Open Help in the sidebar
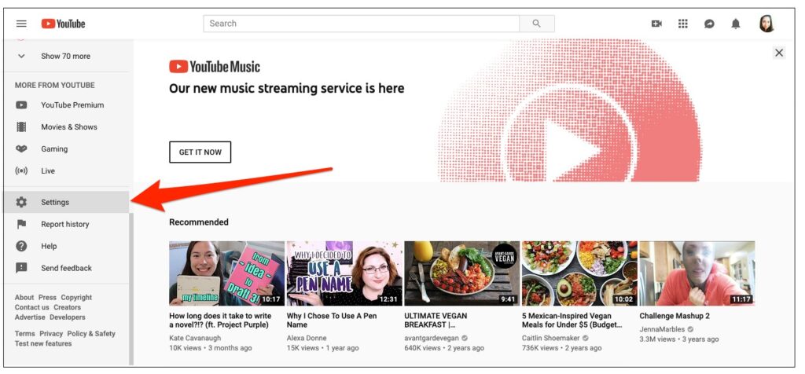Viewport: 805px width, 374px height. point(66,246)
